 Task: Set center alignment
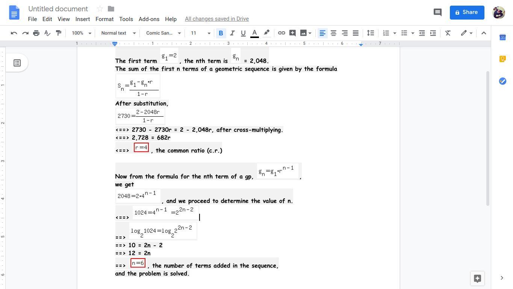point(333,33)
